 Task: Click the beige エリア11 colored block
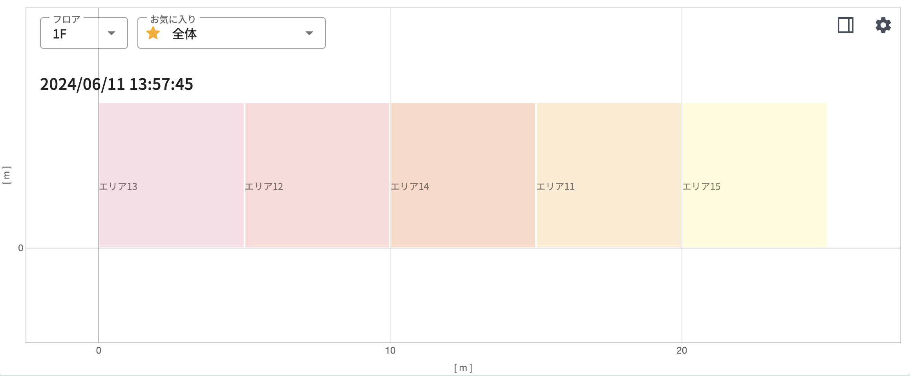point(608,149)
